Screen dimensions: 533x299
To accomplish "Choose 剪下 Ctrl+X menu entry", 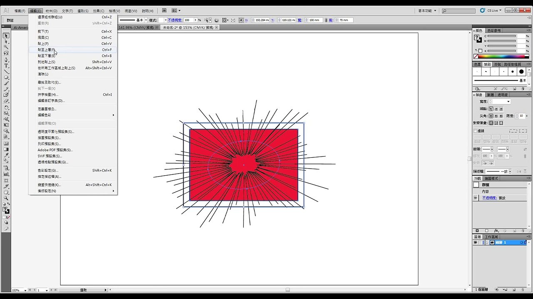I will [x=73, y=32].
